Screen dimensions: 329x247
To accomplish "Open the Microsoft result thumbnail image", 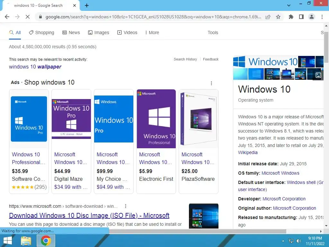I will pyautogui.click(x=203, y=216).
